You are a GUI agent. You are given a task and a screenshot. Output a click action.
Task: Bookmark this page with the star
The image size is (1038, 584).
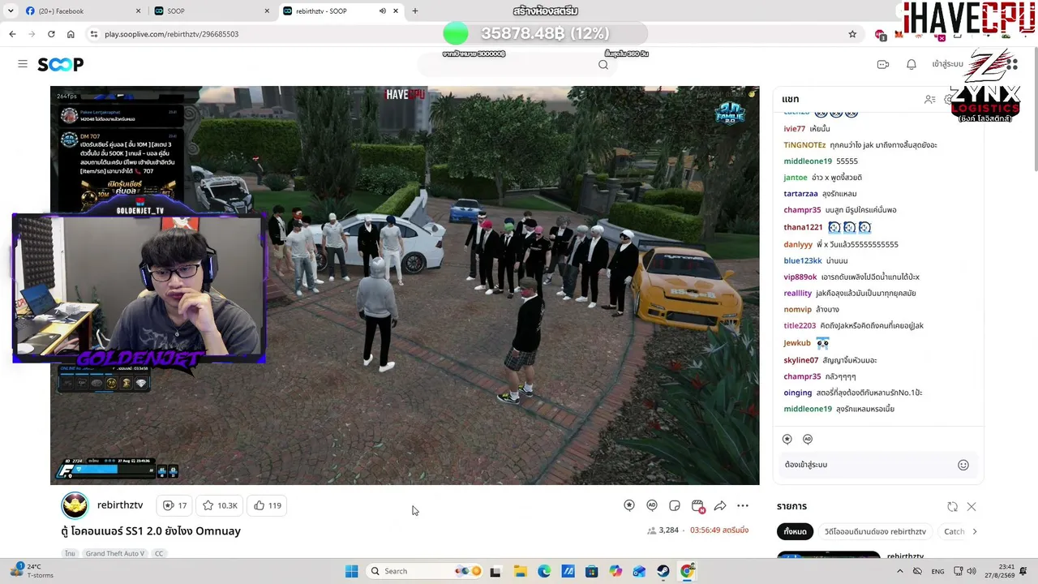pyautogui.click(x=852, y=34)
